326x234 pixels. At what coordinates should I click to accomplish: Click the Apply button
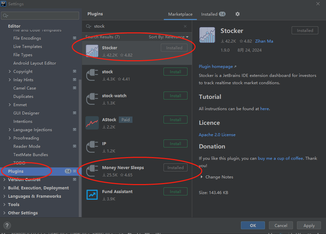coord(309,225)
